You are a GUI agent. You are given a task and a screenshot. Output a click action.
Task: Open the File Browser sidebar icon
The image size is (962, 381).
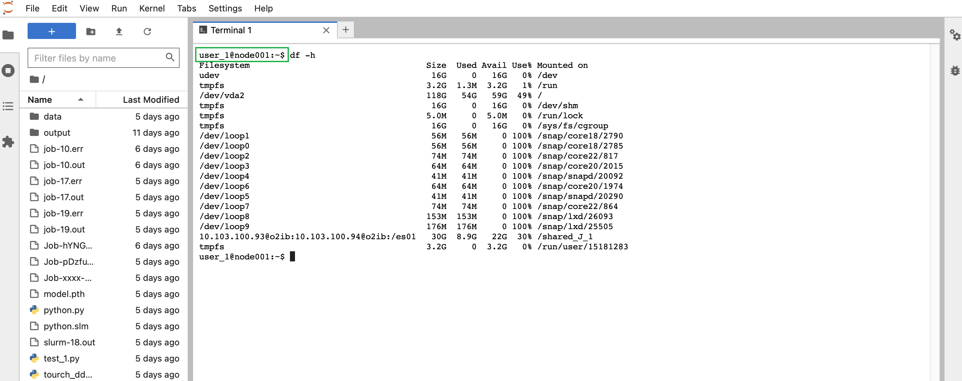click(8, 35)
